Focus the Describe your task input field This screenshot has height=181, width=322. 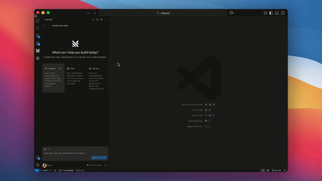click(75, 153)
